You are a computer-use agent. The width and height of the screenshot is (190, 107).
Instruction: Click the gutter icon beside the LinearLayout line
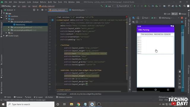click(53, 20)
